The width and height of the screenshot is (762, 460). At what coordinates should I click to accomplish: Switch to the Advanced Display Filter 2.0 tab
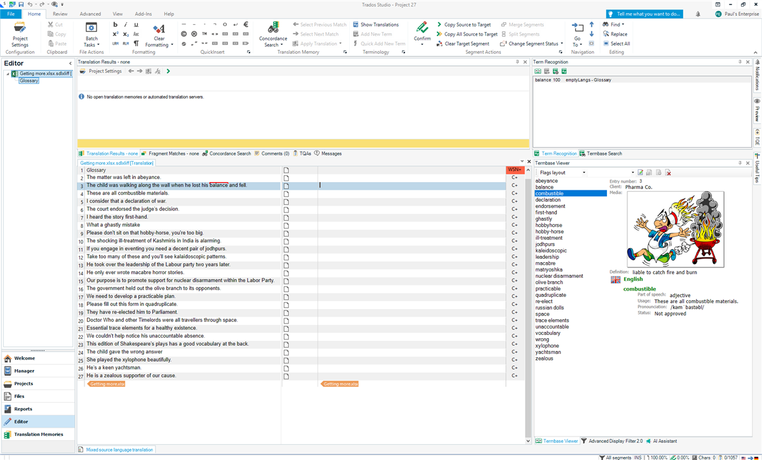[612, 441]
